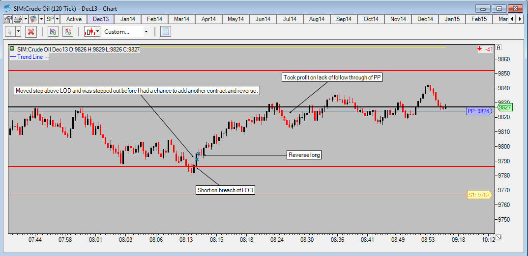Select the Nov14 contract tab
The height and width of the screenshot is (256, 528).
coord(398,19)
